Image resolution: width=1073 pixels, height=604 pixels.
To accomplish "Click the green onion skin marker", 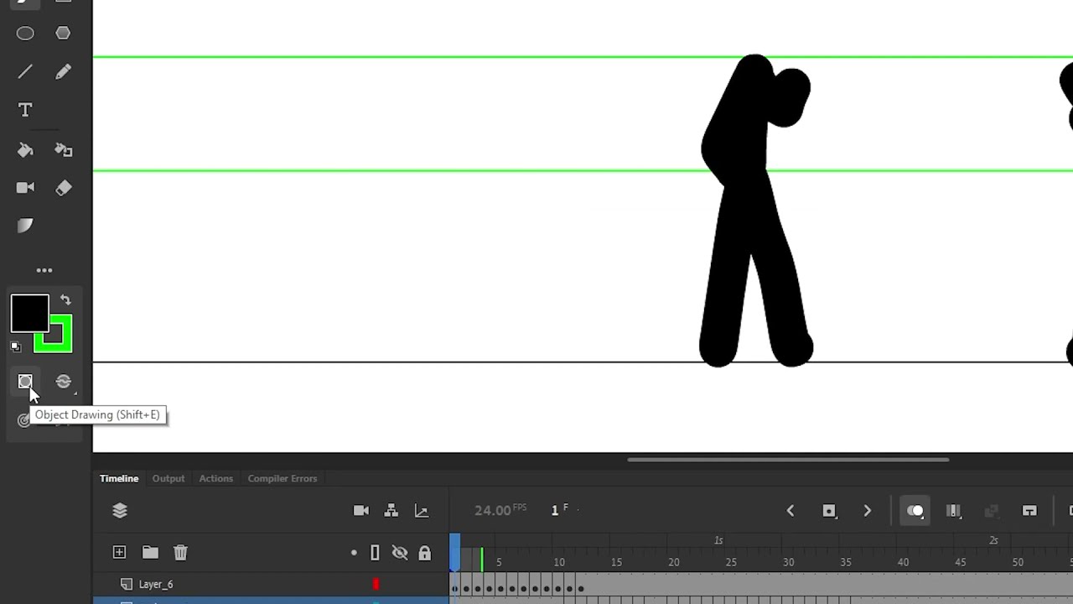I will point(481,560).
